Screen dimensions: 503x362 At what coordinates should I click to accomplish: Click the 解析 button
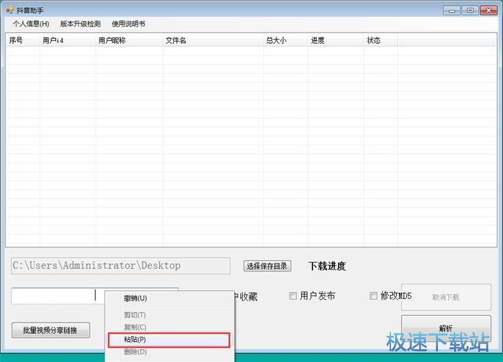coord(446,328)
